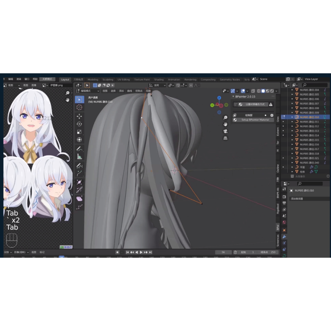Click the end frame field 250
Viewport: 331px width, 331px height.
click(268, 252)
